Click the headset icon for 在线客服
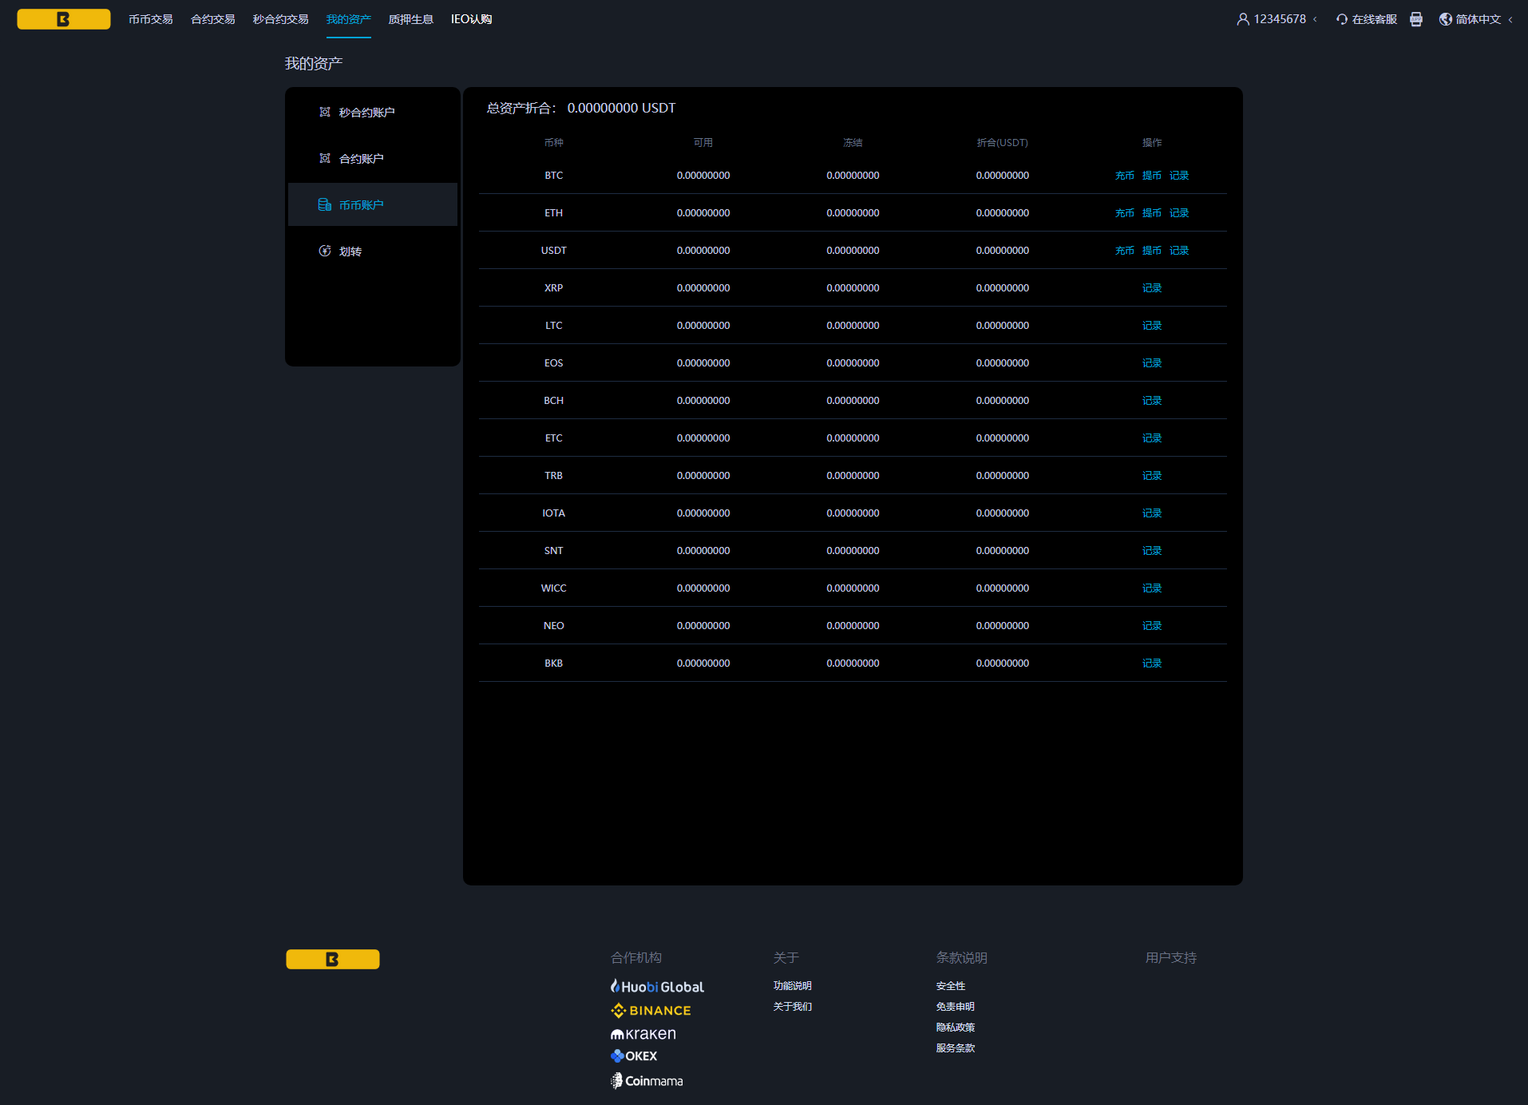 [x=1342, y=19]
